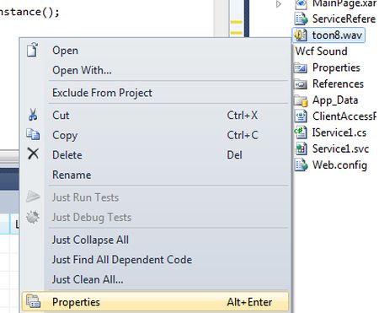Click the editor vertical scrollbar track
Image resolution: width=379 pixels, height=313 pixels.
222,19
